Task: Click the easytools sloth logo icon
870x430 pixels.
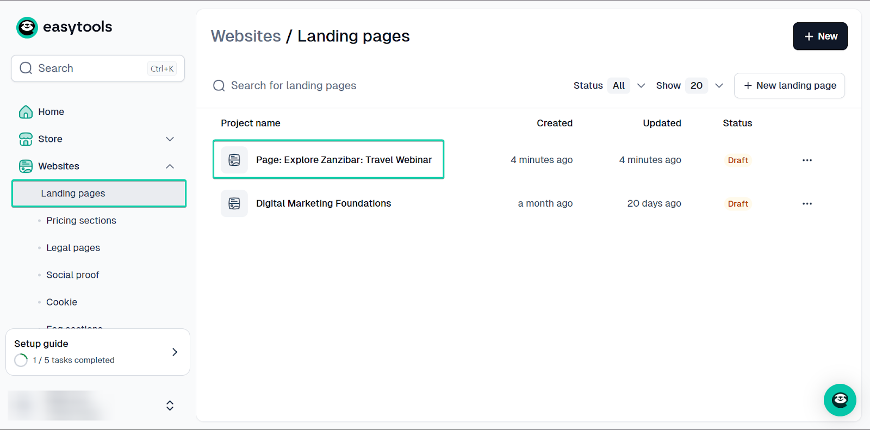Action: [x=27, y=27]
